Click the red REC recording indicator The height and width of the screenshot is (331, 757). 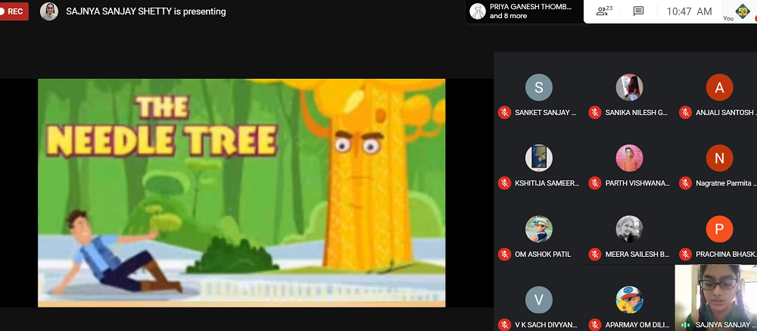click(14, 11)
